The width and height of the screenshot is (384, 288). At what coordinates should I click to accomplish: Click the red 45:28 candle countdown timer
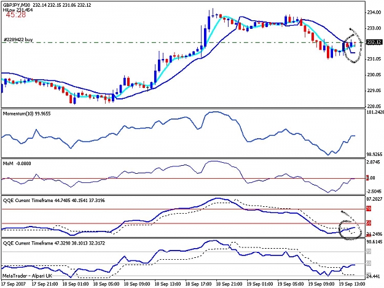(x=16, y=15)
